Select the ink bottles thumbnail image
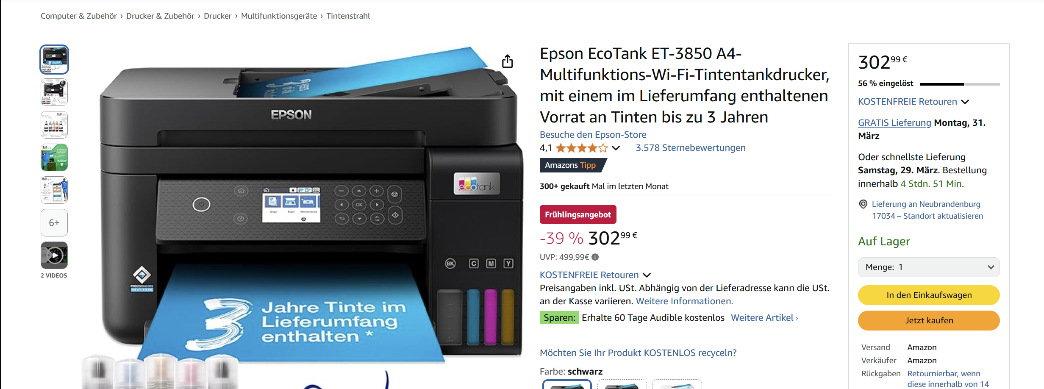The height and width of the screenshot is (389, 1044). [x=54, y=125]
